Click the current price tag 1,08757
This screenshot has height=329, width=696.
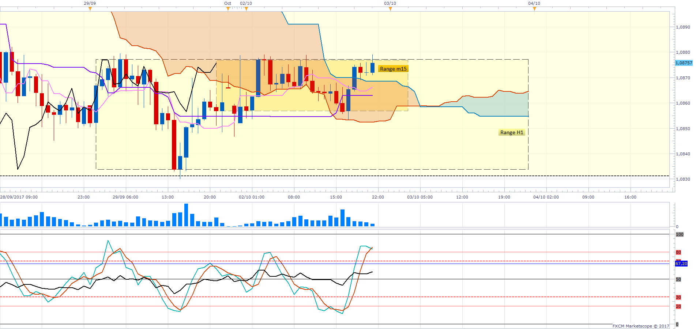click(x=684, y=63)
